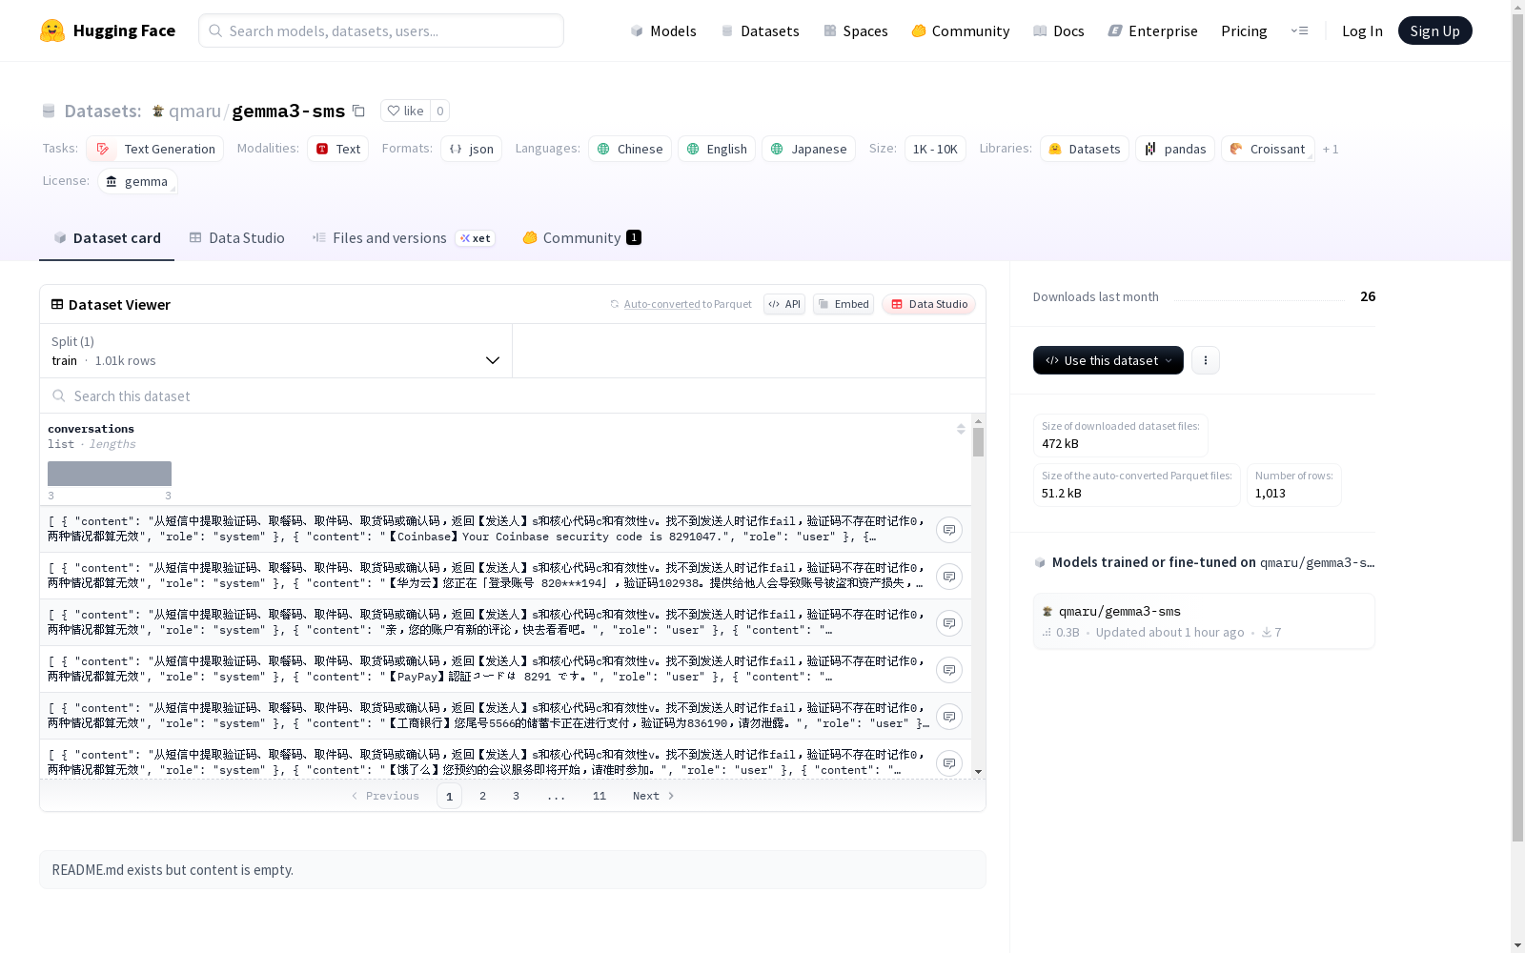Screen dimensions: 1525x953
Task: Open Datasets in the top navigation
Action: tap(760, 30)
